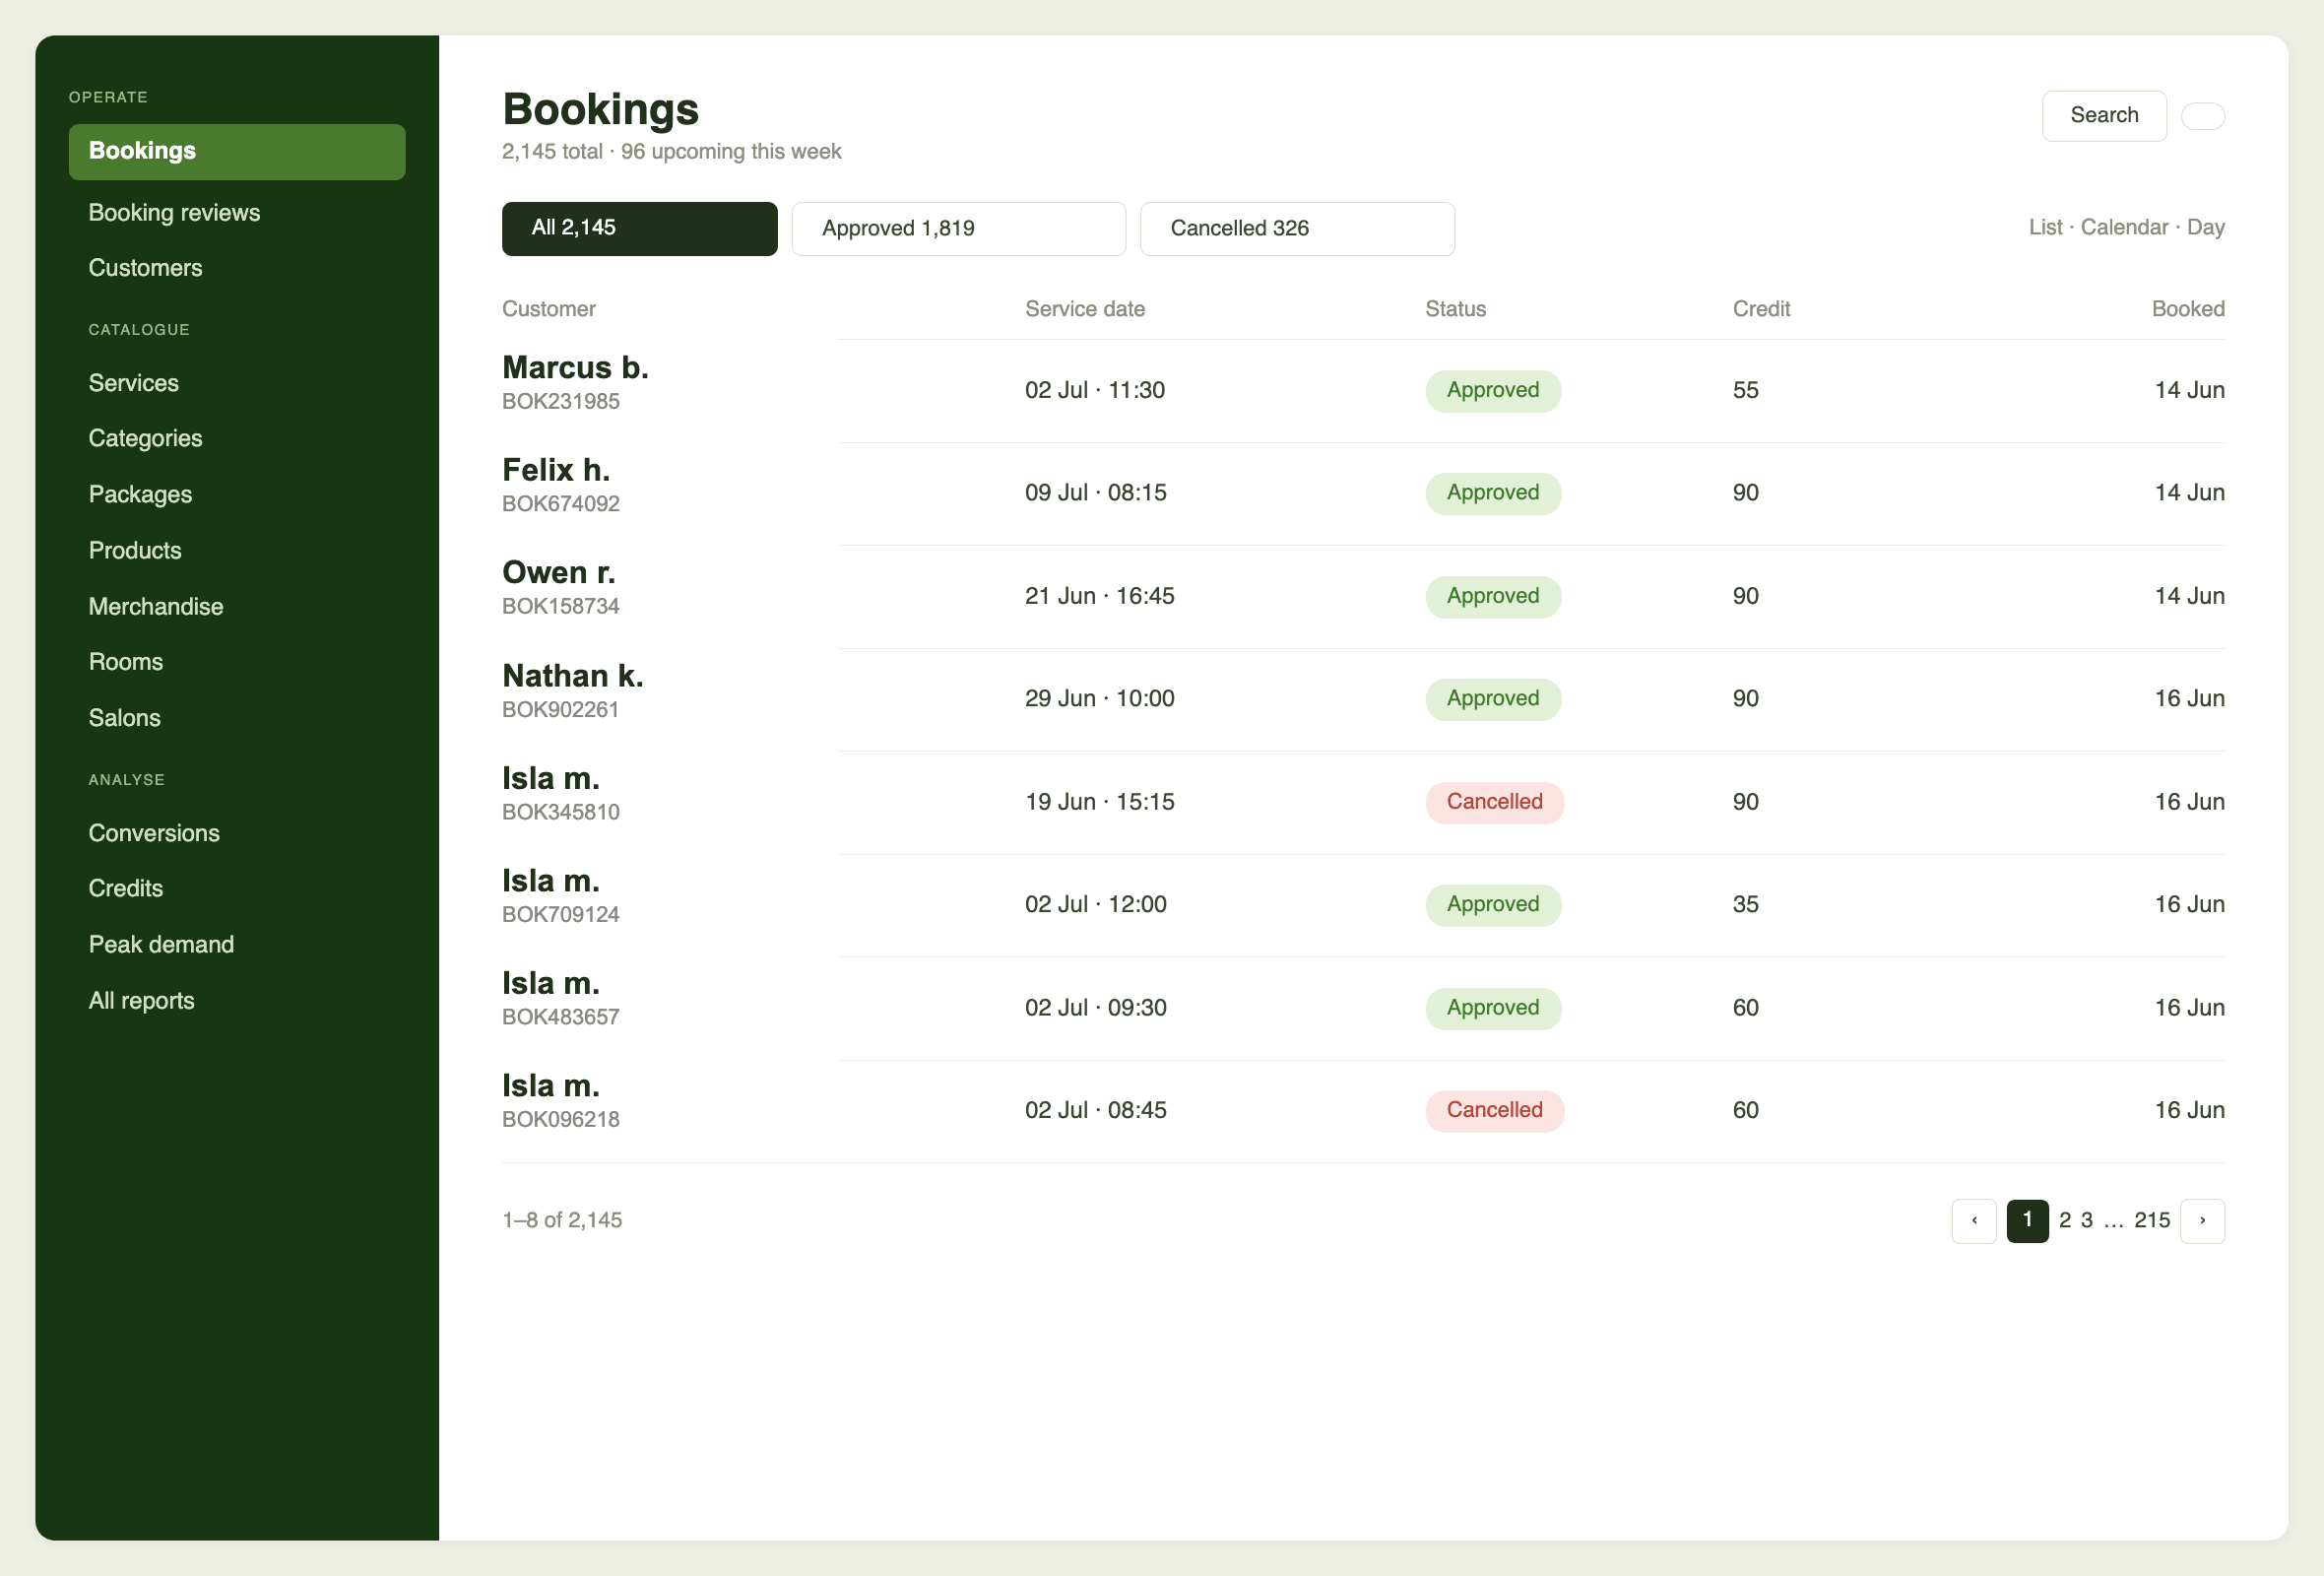This screenshot has height=1576, width=2324.
Task: Click booking ID BOK345810
Action: pos(560,812)
